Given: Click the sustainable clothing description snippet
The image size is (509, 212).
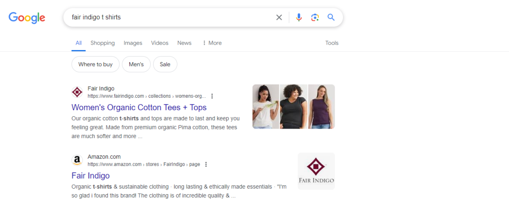Looking at the screenshot, I should 179,191.
